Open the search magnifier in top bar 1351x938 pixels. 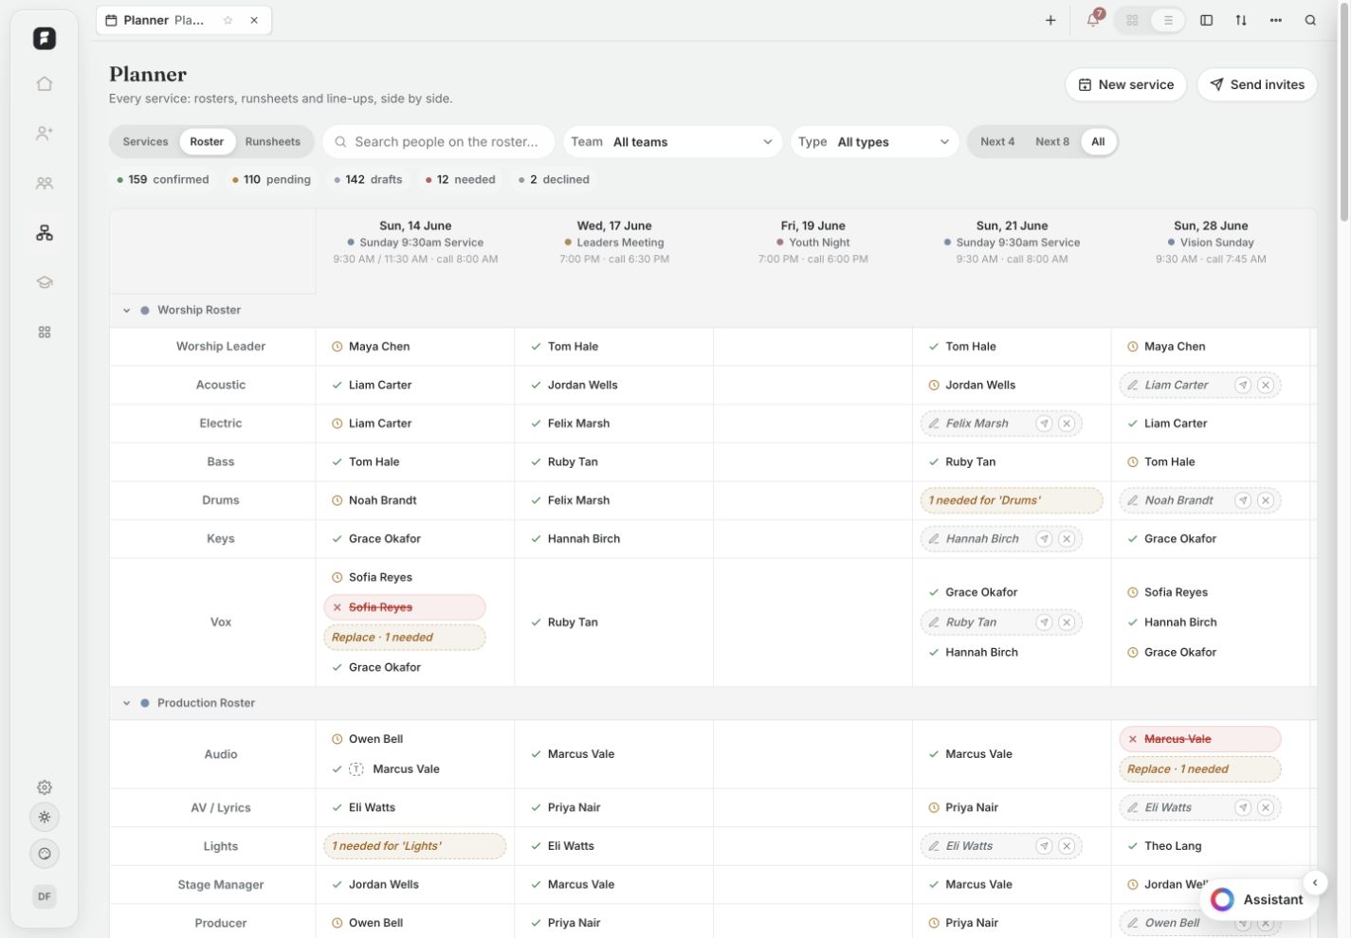coord(1310,20)
